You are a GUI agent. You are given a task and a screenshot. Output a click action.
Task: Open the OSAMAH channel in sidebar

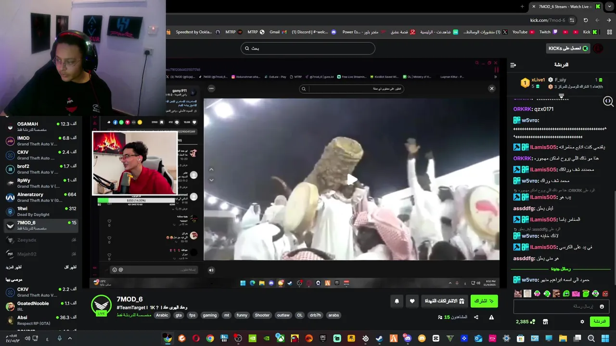[x=41, y=127]
